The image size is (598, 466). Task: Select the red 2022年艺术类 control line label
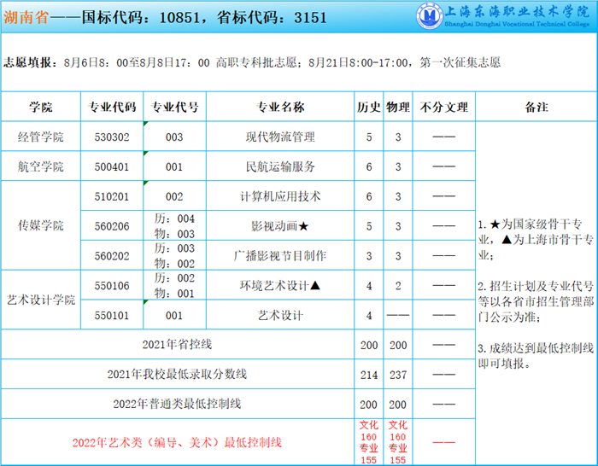(177, 442)
